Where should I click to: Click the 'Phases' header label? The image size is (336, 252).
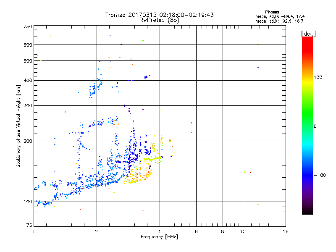272,12
